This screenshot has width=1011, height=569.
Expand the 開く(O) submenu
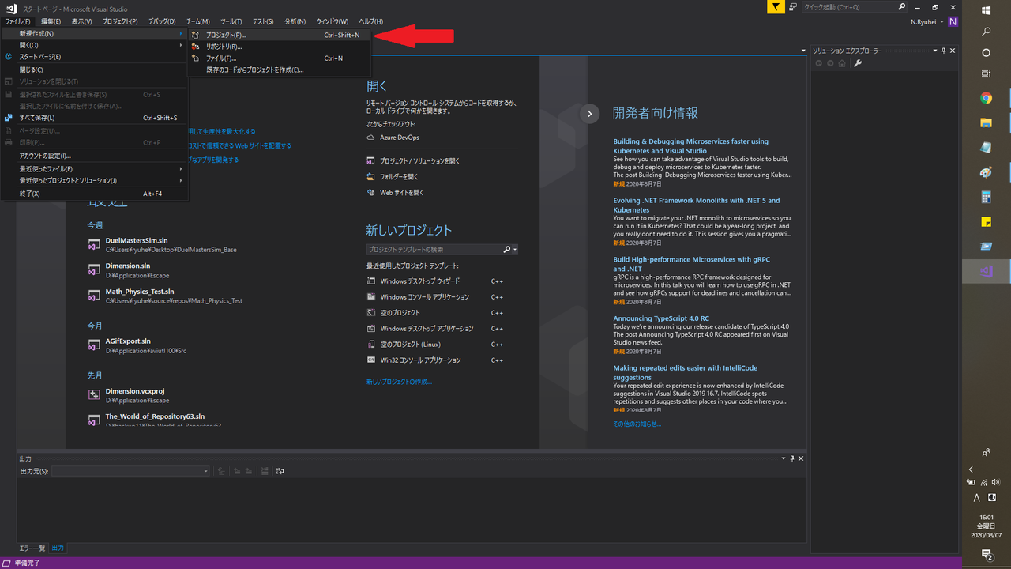(x=95, y=45)
